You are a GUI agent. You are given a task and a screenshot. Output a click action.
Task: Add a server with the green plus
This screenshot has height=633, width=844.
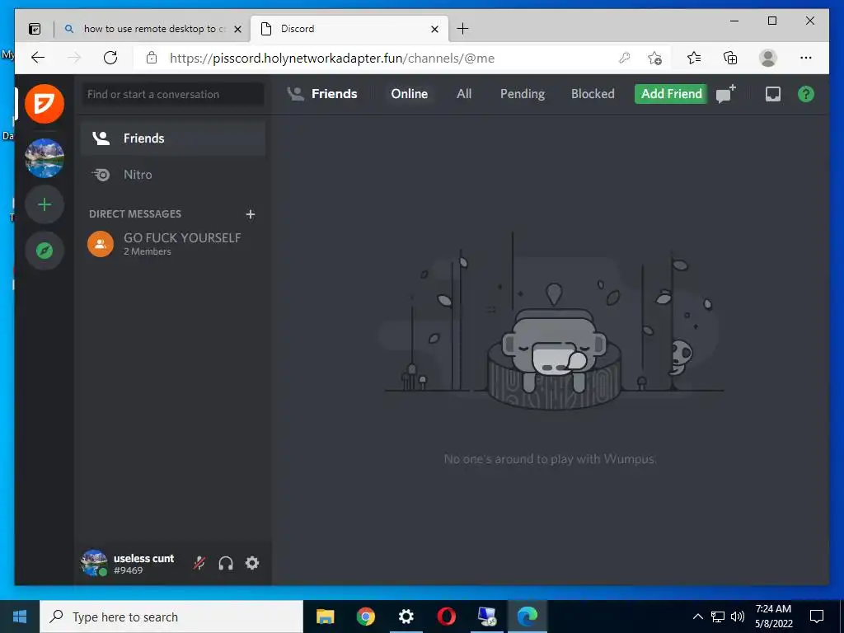pyautogui.click(x=45, y=204)
